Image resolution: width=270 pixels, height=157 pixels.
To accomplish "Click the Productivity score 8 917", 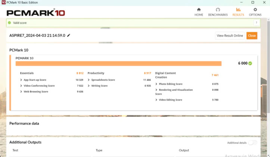I will (148, 73).
